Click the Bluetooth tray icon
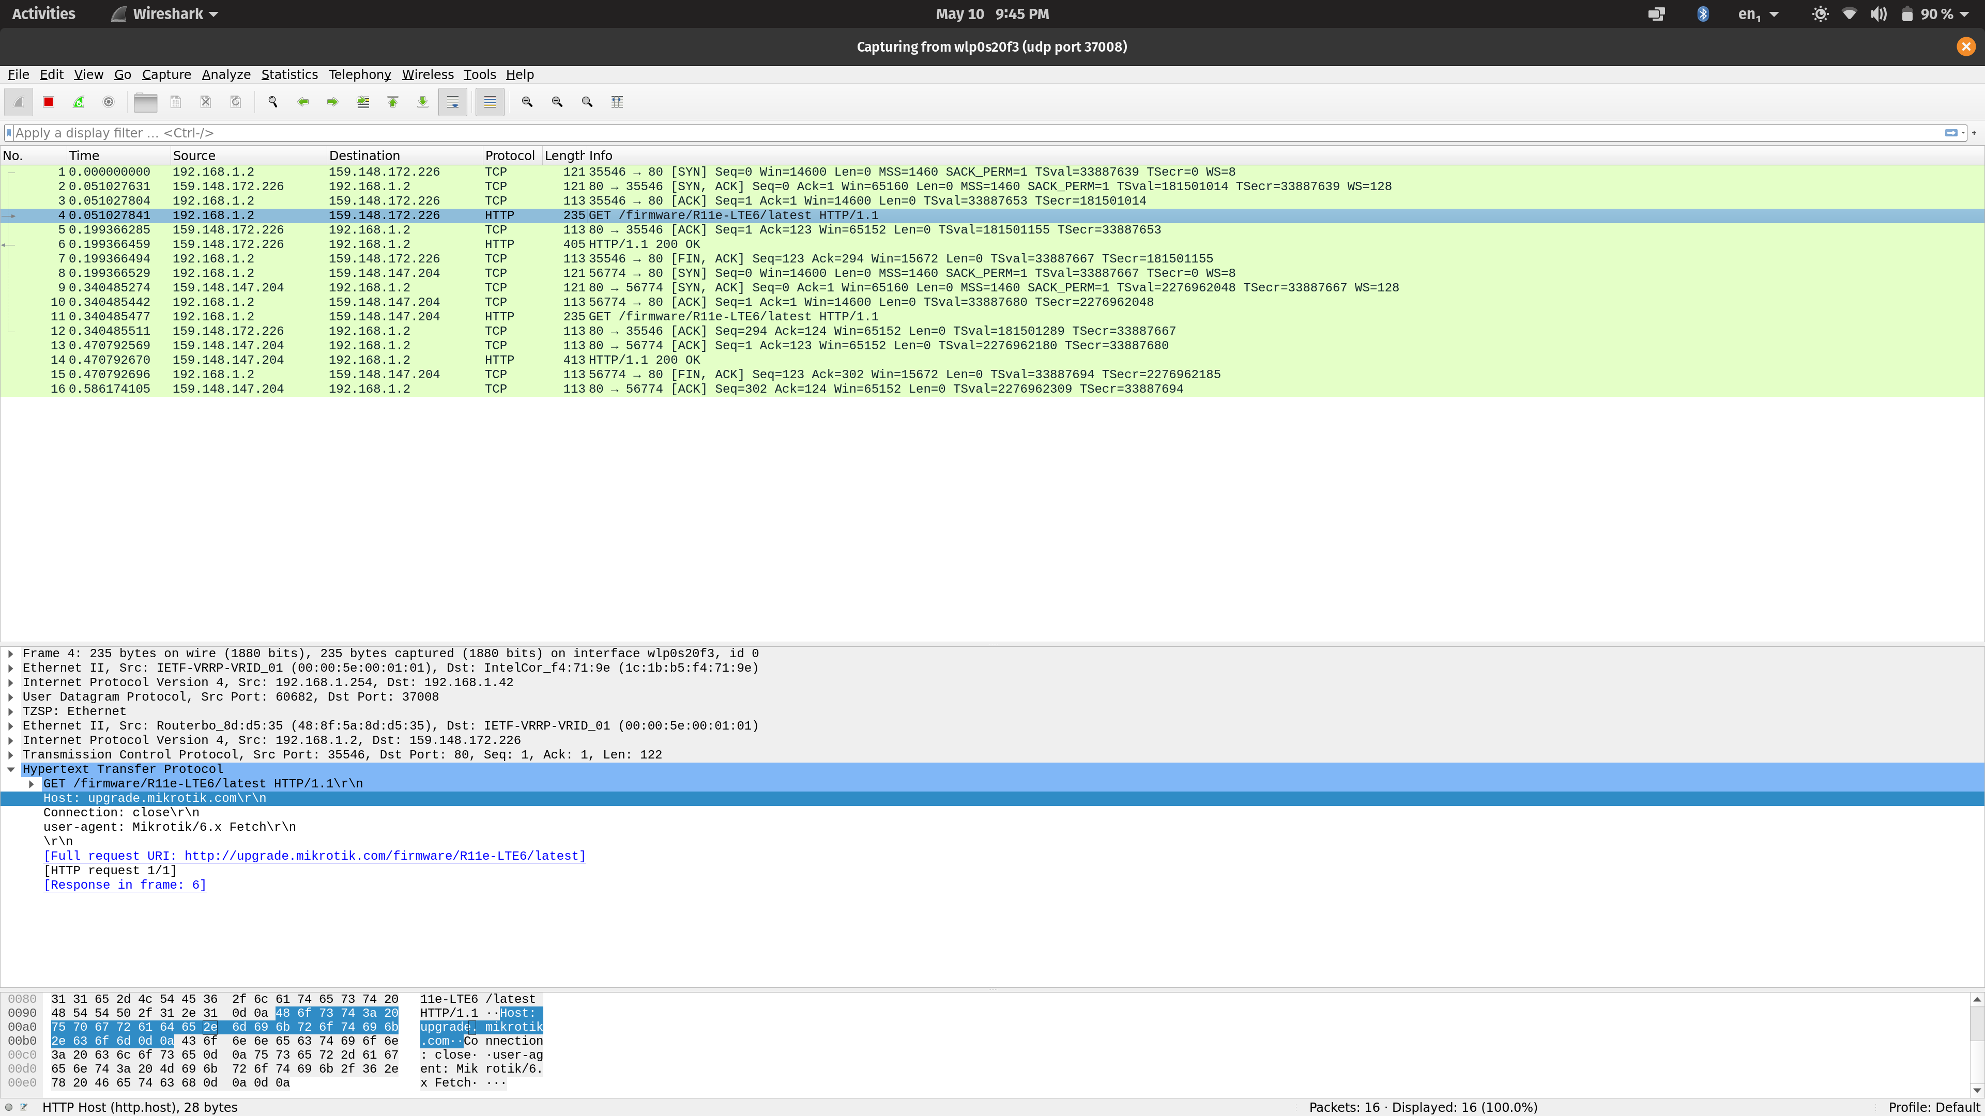Image resolution: width=1985 pixels, height=1116 pixels. (1702, 14)
